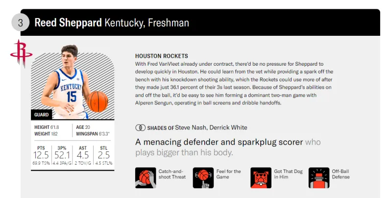Click the Shades Of overlapping circles icon
Screen dimensions: 392x198
[x=140, y=128]
